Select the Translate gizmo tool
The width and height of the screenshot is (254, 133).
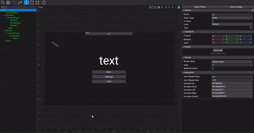[26, 2]
